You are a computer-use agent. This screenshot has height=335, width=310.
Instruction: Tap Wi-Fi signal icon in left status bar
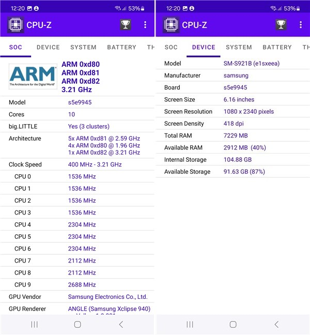(x=117, y=8)
